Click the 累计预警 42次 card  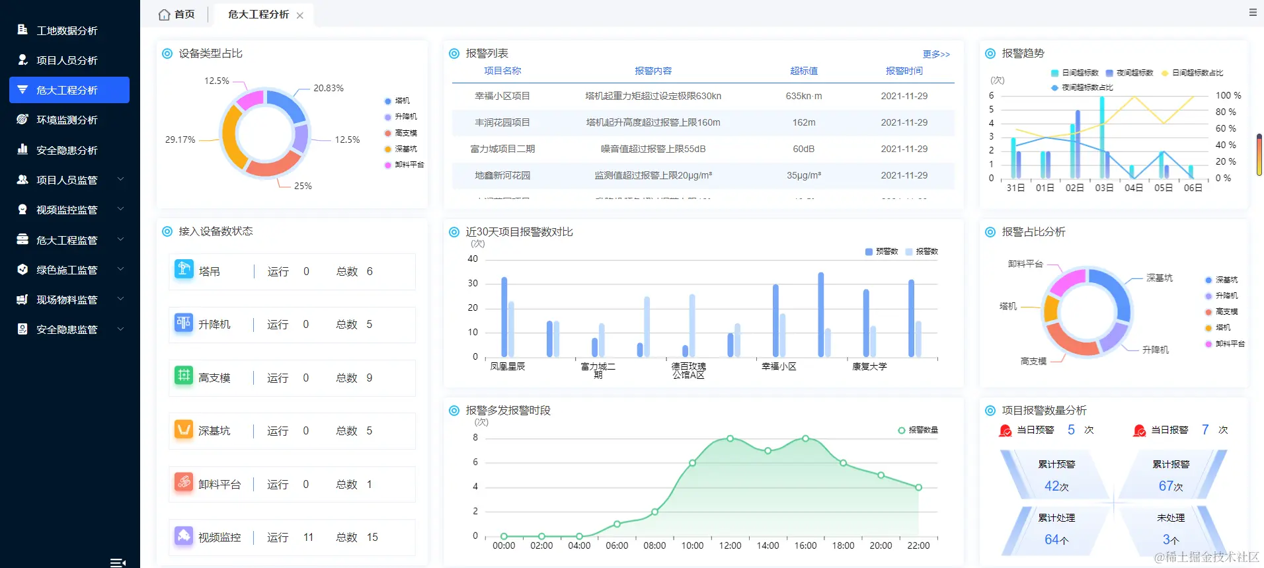click(1056, 475)
